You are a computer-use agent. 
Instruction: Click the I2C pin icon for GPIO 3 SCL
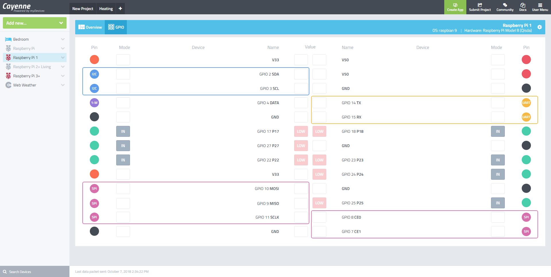(x=94, y=88)
